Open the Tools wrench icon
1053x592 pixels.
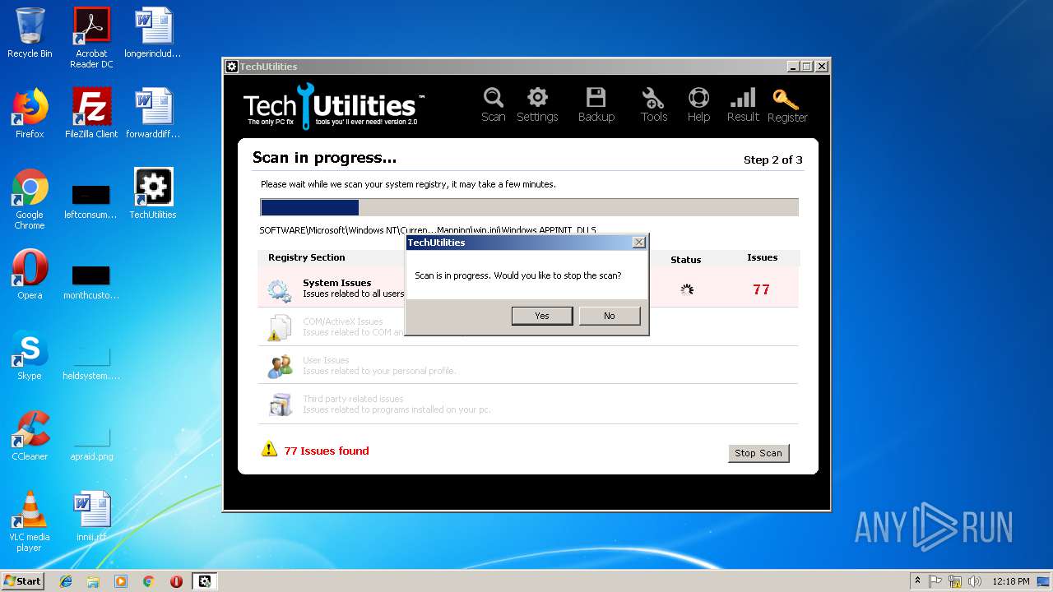click(654, 104)
